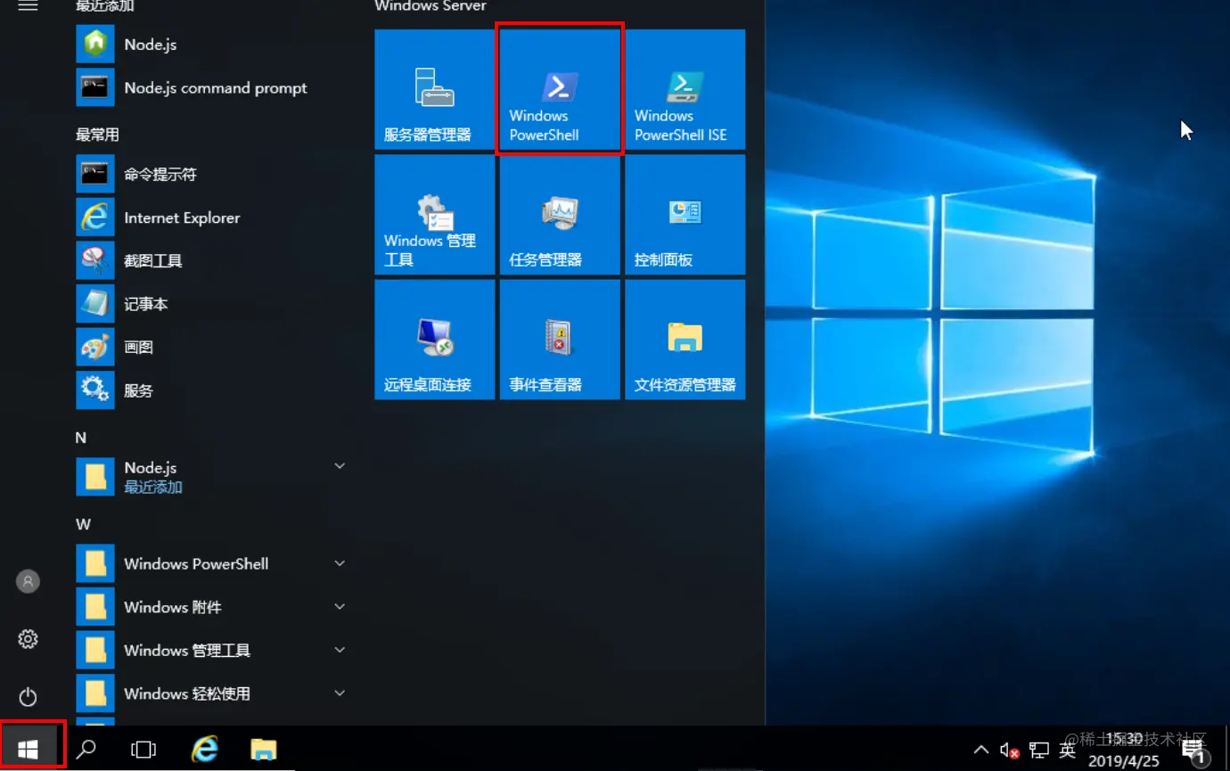Open Settings gear in Start sidebar

point(28,639)
